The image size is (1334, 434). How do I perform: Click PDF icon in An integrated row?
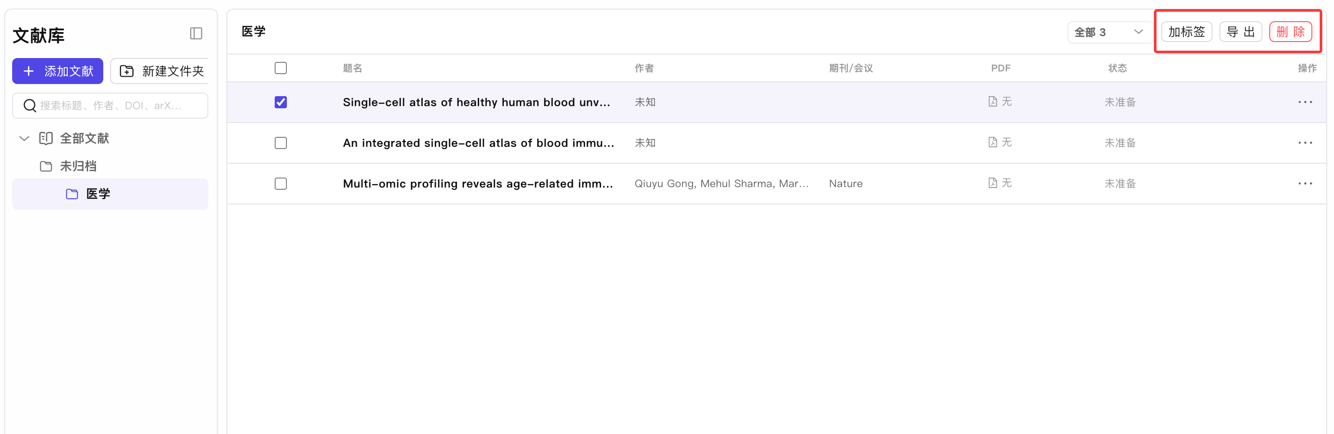tap(992, 143)
